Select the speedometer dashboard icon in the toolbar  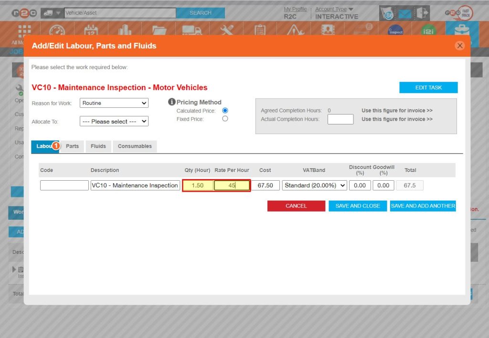(x=58, y=30)
